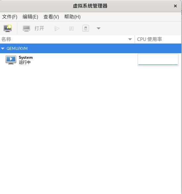
Task: Close the 虚拟系统管理器 window
Action: pyautogui.click(x=175, y=6)
